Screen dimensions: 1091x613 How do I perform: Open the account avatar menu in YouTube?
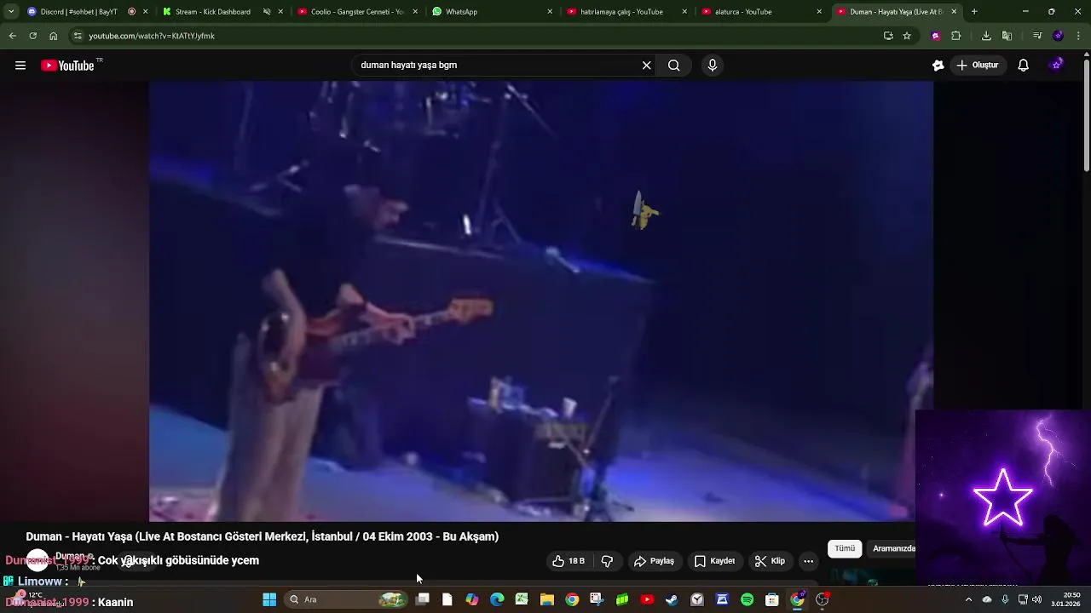pos(1057,66)
